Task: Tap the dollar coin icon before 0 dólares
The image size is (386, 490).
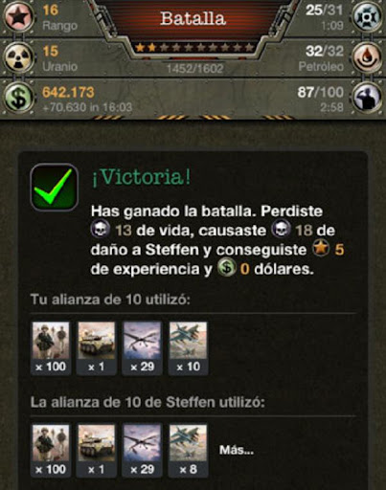Action: click(227, 268)
